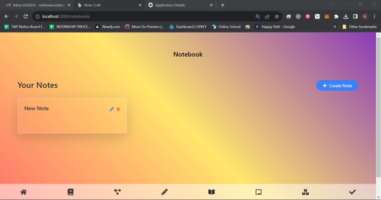Go forward to next page
The image size is (381, 200).
[16, 17]
